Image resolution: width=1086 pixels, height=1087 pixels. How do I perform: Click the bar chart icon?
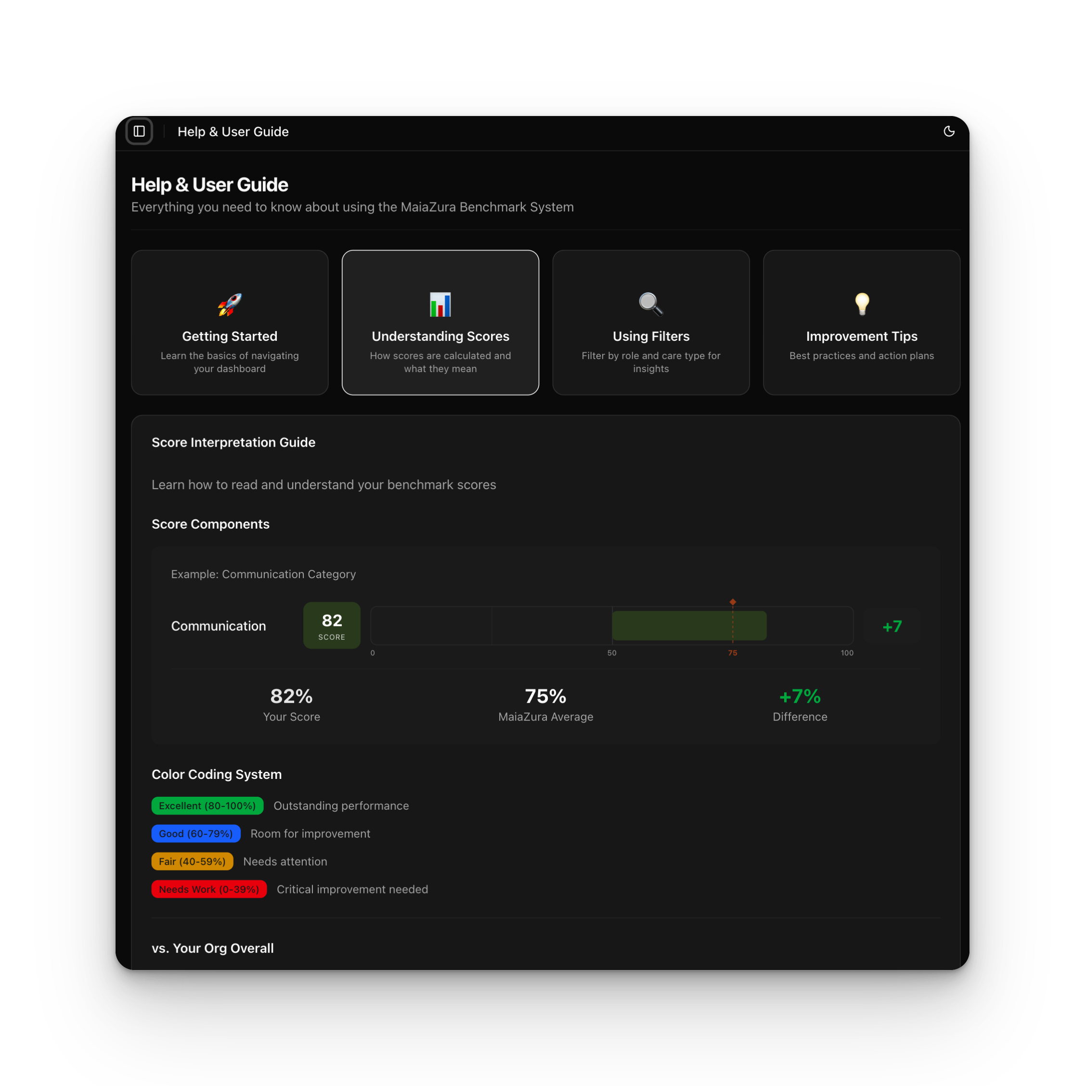[440, 304]
